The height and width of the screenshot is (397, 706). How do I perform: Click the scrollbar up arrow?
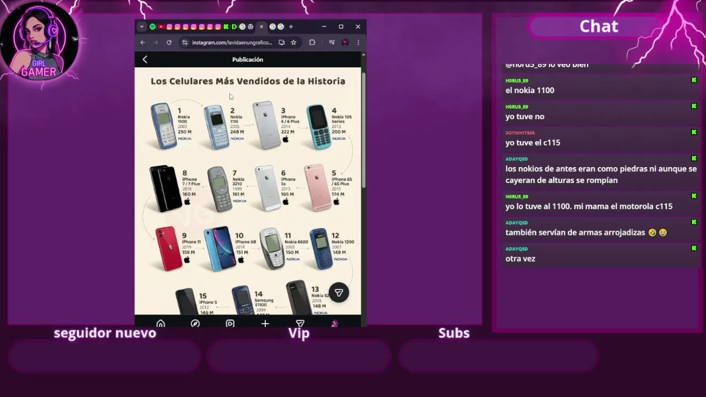[x=363, y=55]
